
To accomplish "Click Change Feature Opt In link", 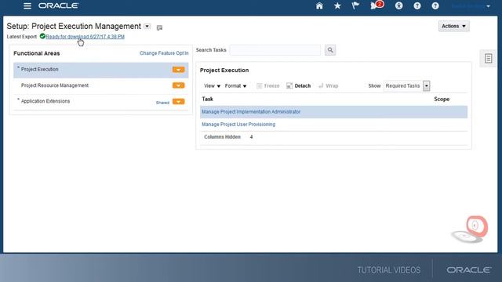I will coord(164,53).
